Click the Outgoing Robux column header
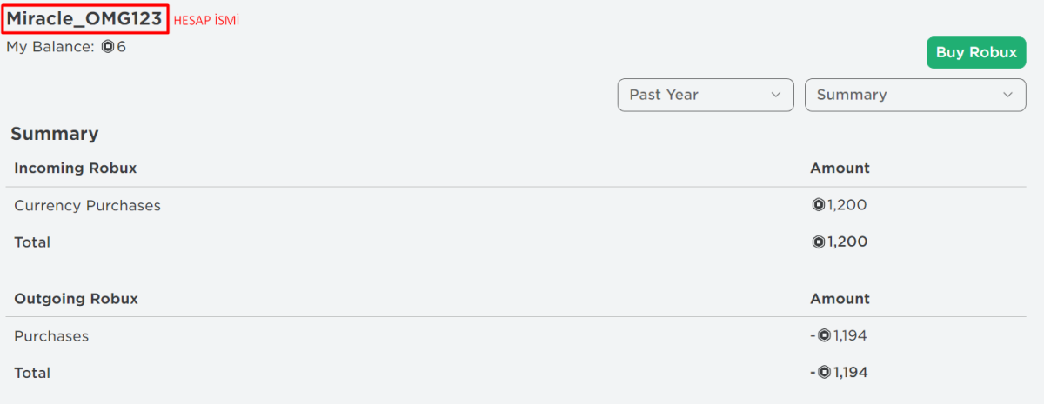The width and height of the screenshot is (1044, 404). pyautogui.click(x=76, y=299)
